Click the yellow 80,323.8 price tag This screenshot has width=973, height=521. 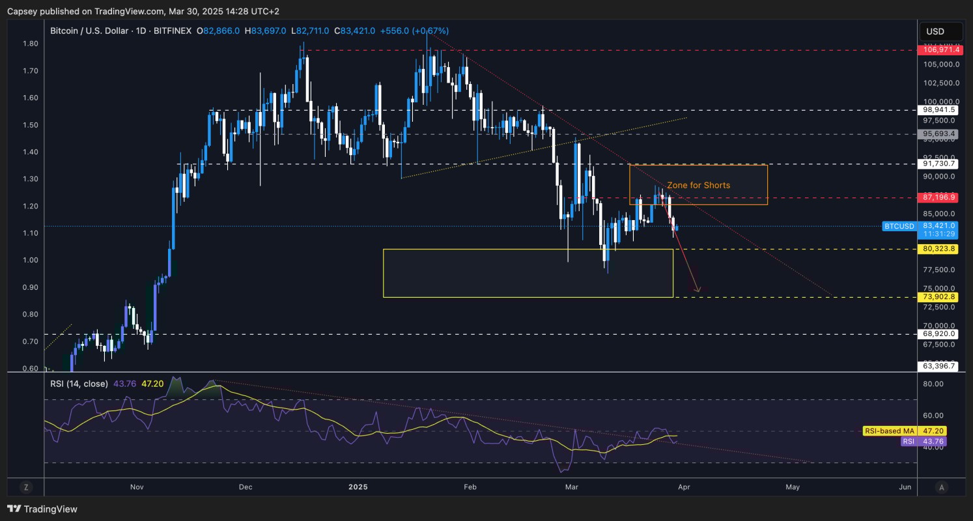[937, 249]
